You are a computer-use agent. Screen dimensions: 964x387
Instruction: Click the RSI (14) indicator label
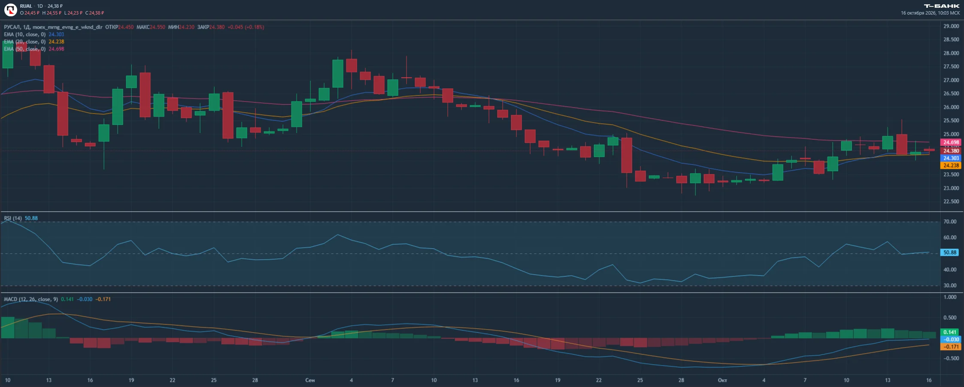tap(13, 218)
